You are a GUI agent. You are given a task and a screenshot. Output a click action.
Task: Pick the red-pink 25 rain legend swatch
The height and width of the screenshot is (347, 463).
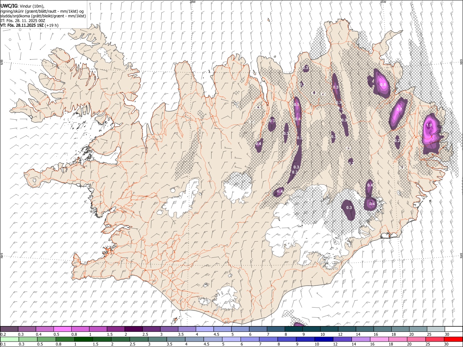(435, 339)
